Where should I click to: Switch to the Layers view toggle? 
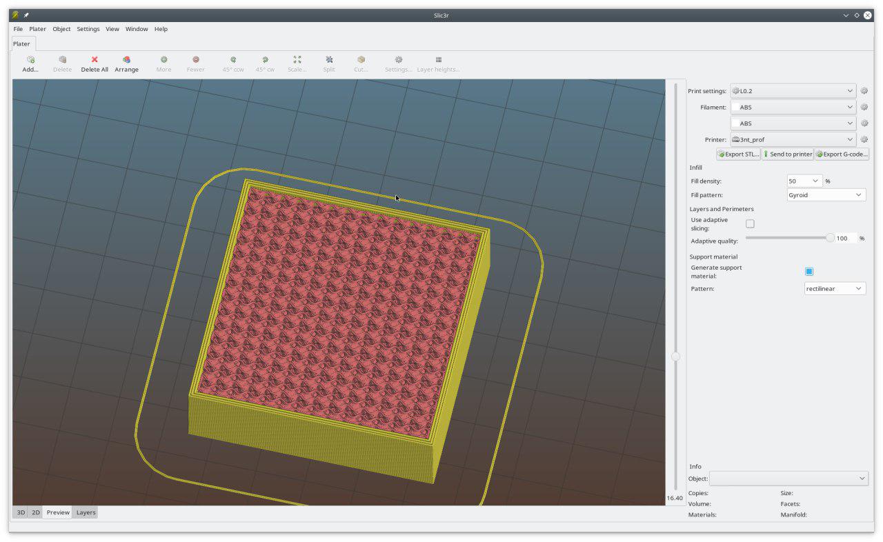(86, 512)
